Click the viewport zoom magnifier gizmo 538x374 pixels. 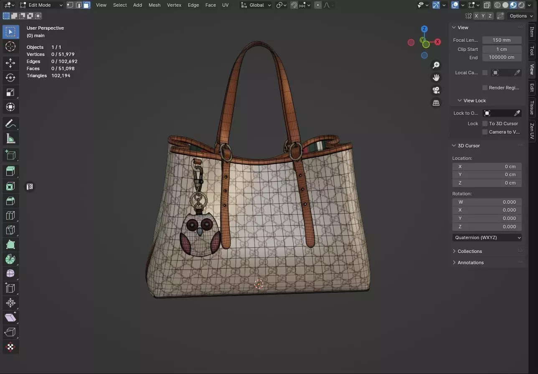click(436, 65)
